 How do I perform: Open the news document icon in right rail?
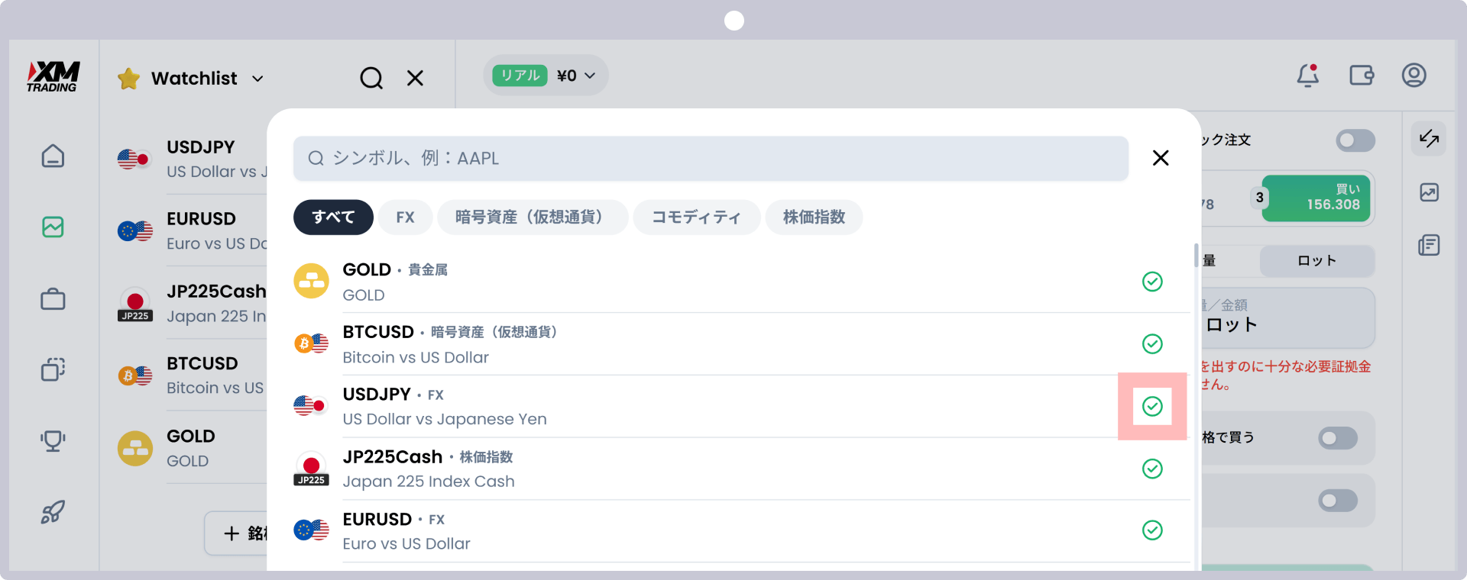pos(1429,245)
